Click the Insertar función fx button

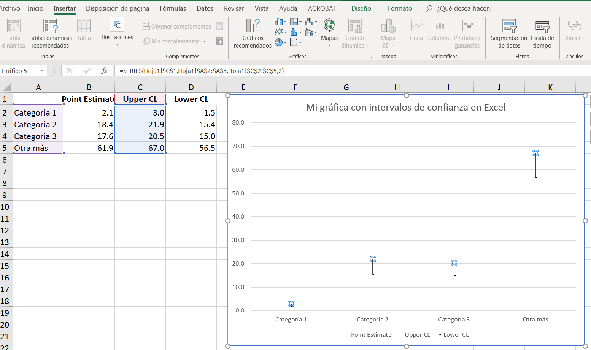click(x=104, y=71)
